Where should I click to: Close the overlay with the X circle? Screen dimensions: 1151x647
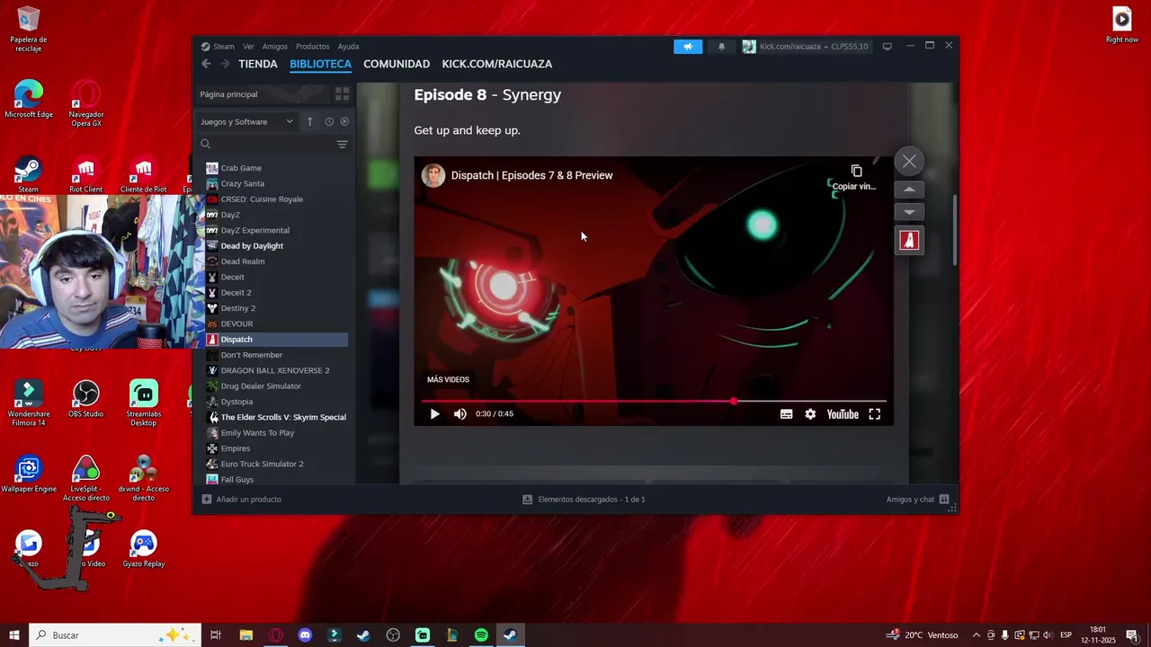(909, 161)
